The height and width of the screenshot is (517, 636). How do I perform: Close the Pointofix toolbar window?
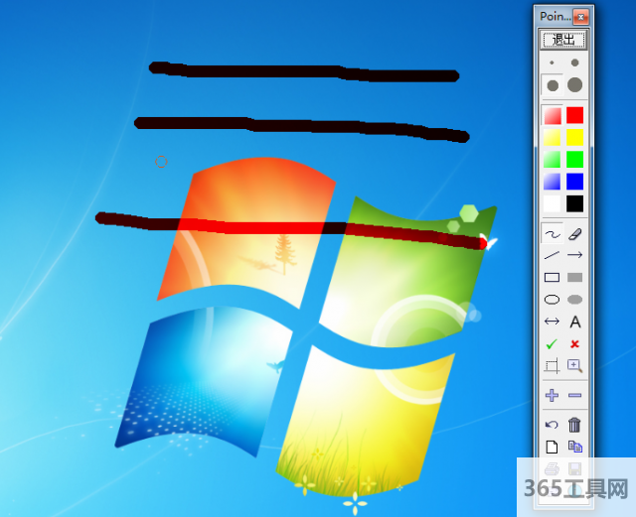[x=580, y=16]
